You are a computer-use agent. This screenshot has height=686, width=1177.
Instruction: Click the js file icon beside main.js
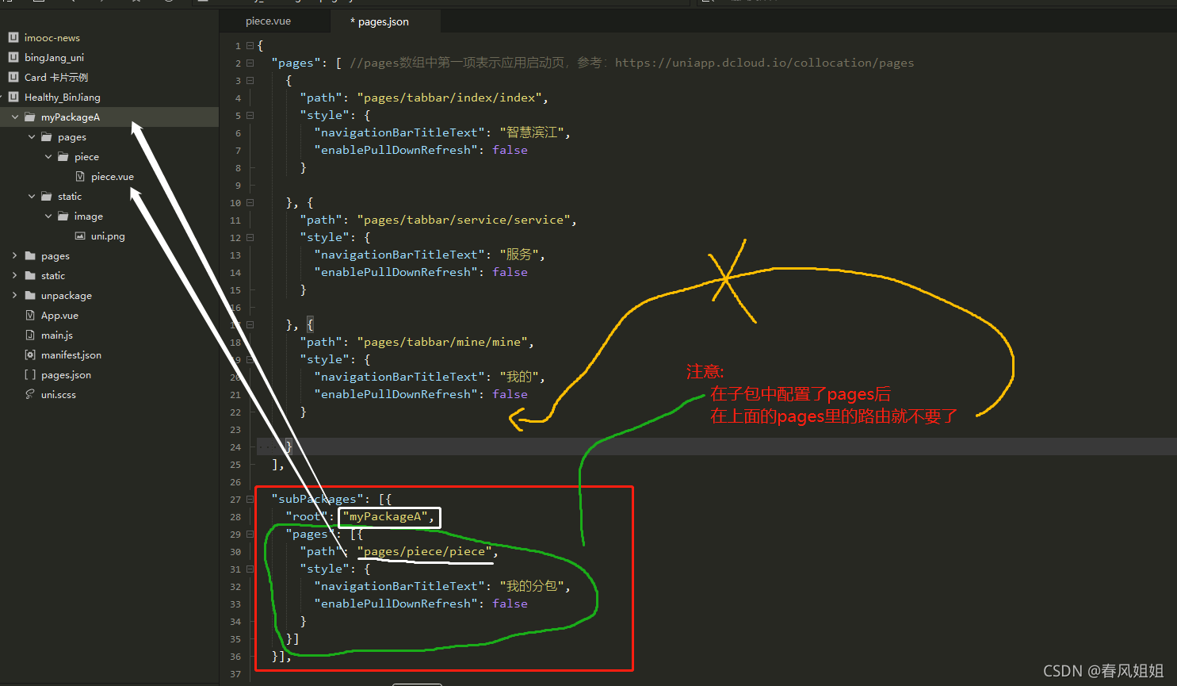pos(30,335)
